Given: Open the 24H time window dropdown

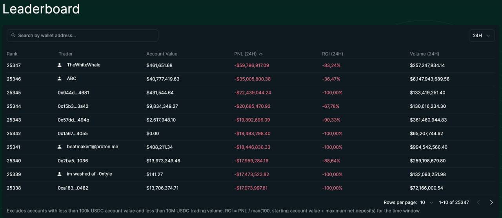Looking at the screenshot, I should (x=481, y=36).
